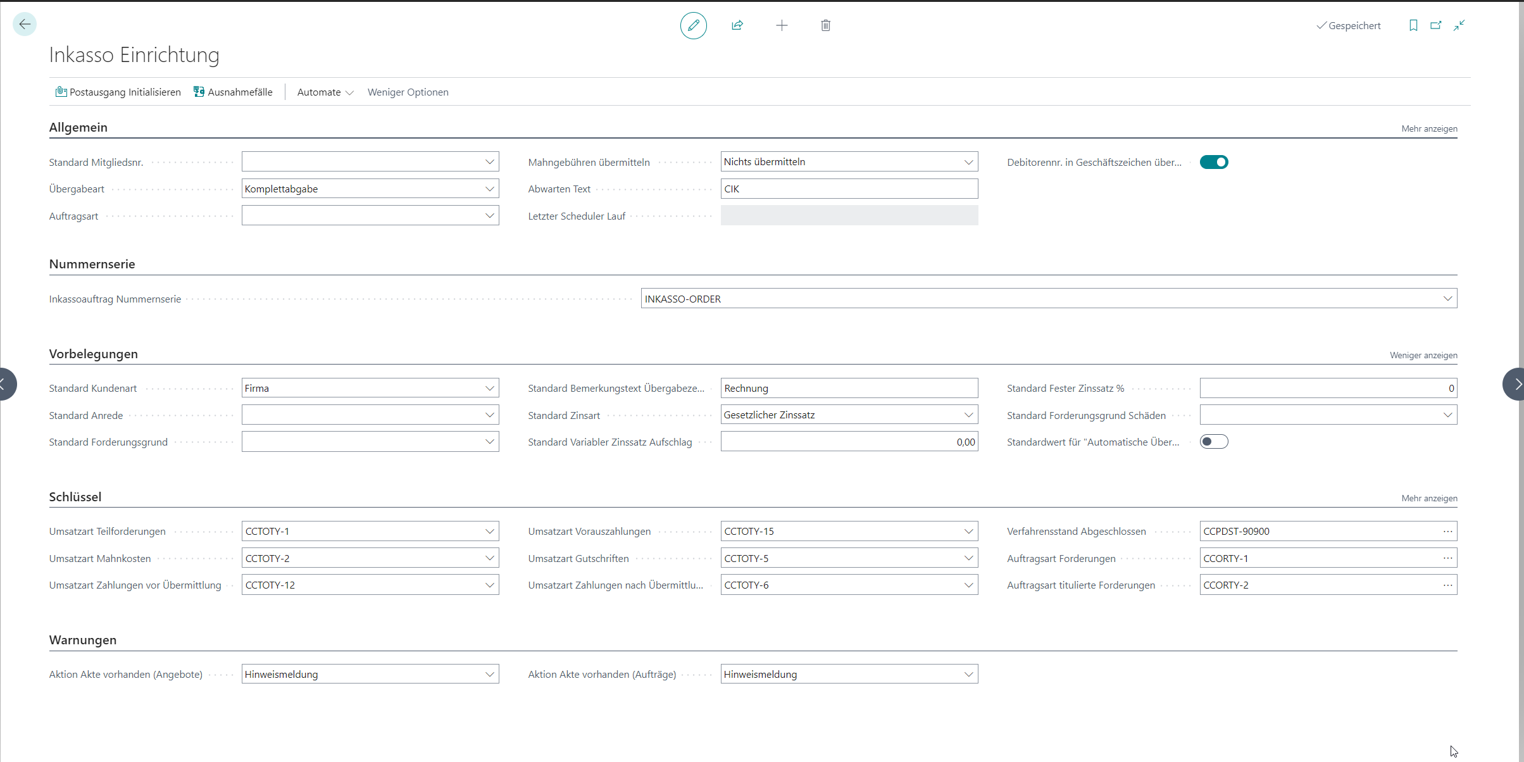
Task: Open lookup dots for Verfahrensstand Abgeschlossen
Action: (x=1447, y=532)
